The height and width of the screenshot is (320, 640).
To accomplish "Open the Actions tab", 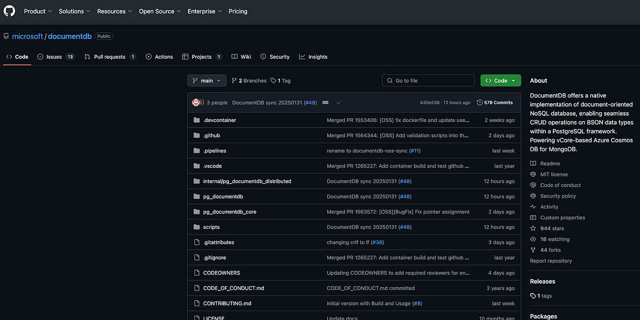I will (159, 57).
